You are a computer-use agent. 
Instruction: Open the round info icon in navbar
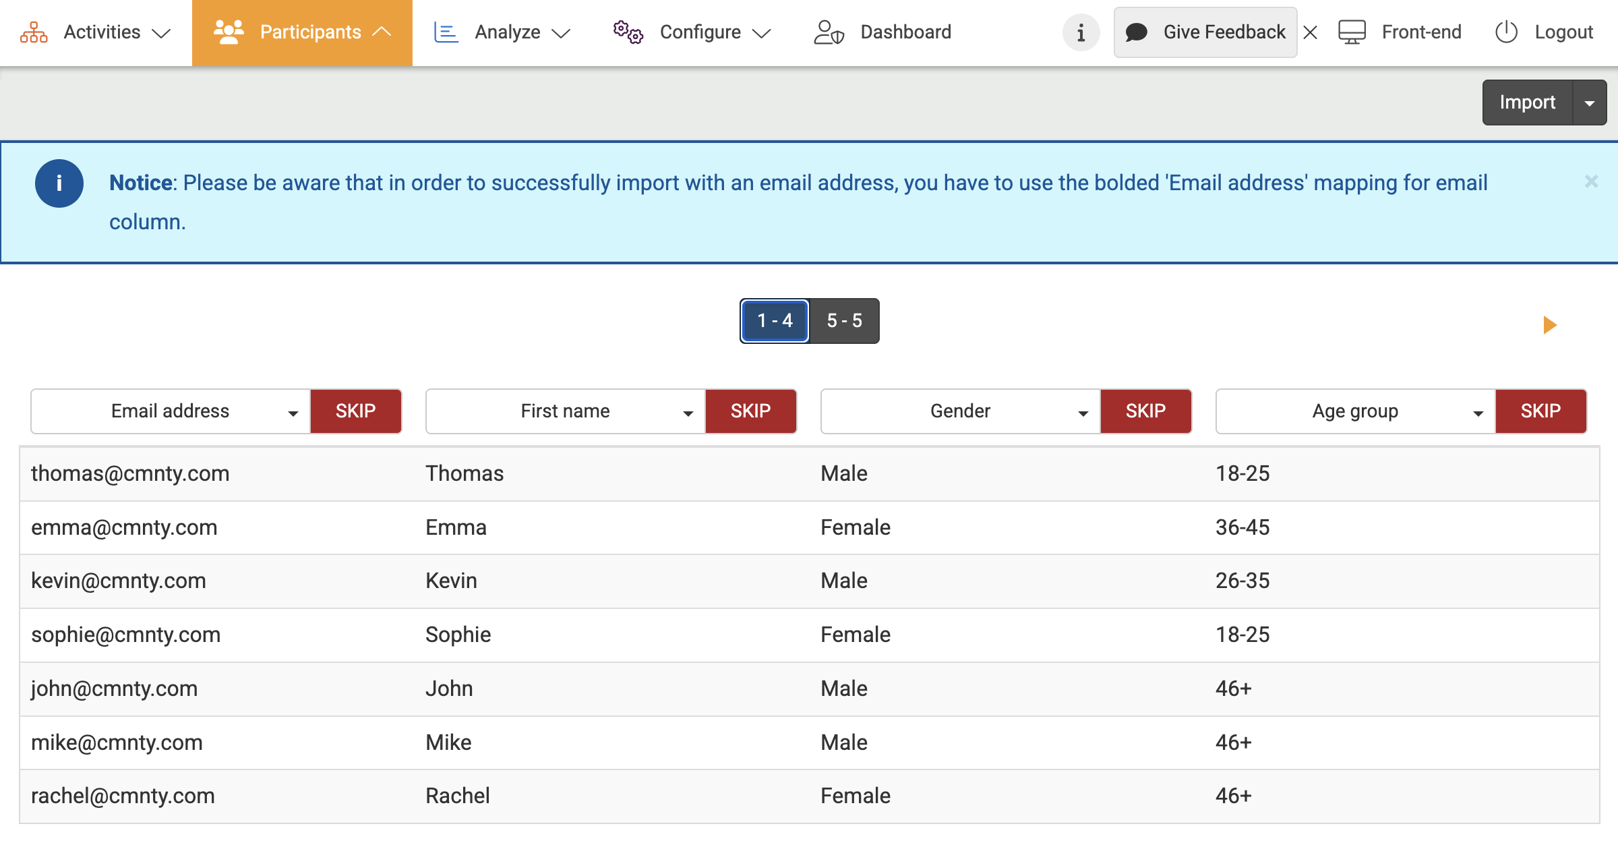[x=1081, y=32]
